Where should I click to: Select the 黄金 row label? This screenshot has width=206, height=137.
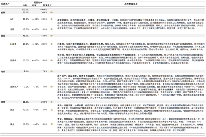coord(12,124)
